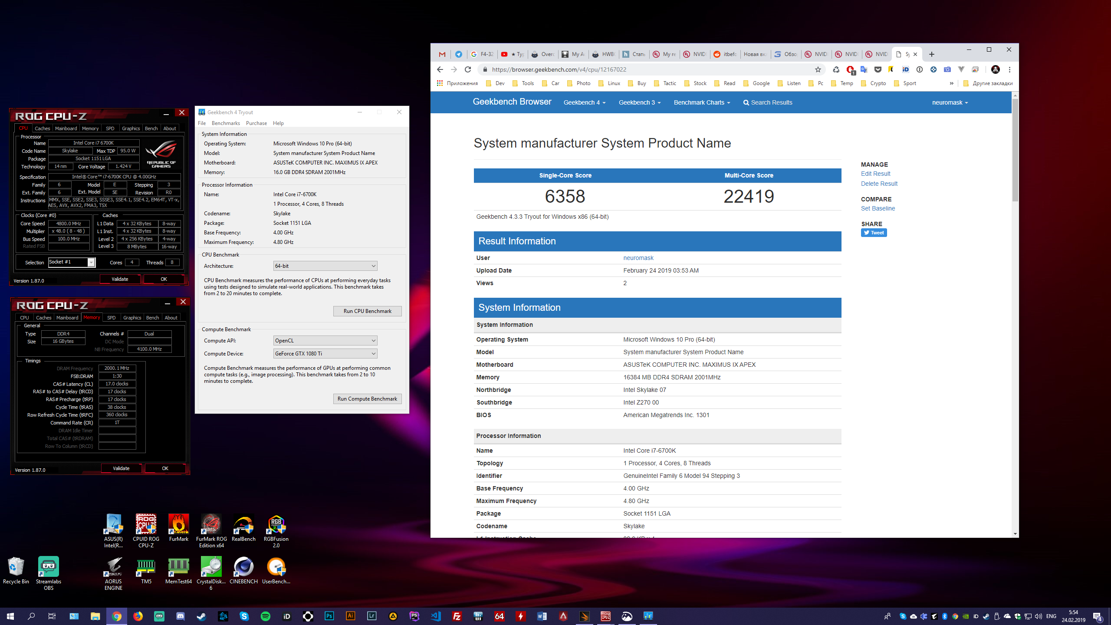This screenshot has height=625, width=1111.
Task: Open Pocket extension in Chrome toolbar
Action: (878, 69)
